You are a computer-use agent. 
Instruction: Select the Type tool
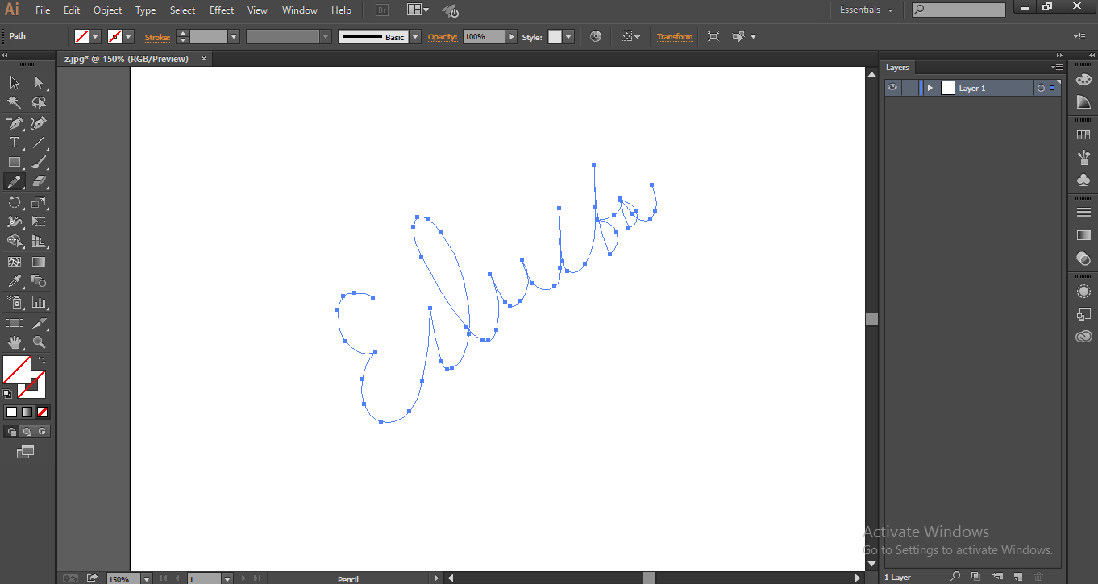coord(15,143)
